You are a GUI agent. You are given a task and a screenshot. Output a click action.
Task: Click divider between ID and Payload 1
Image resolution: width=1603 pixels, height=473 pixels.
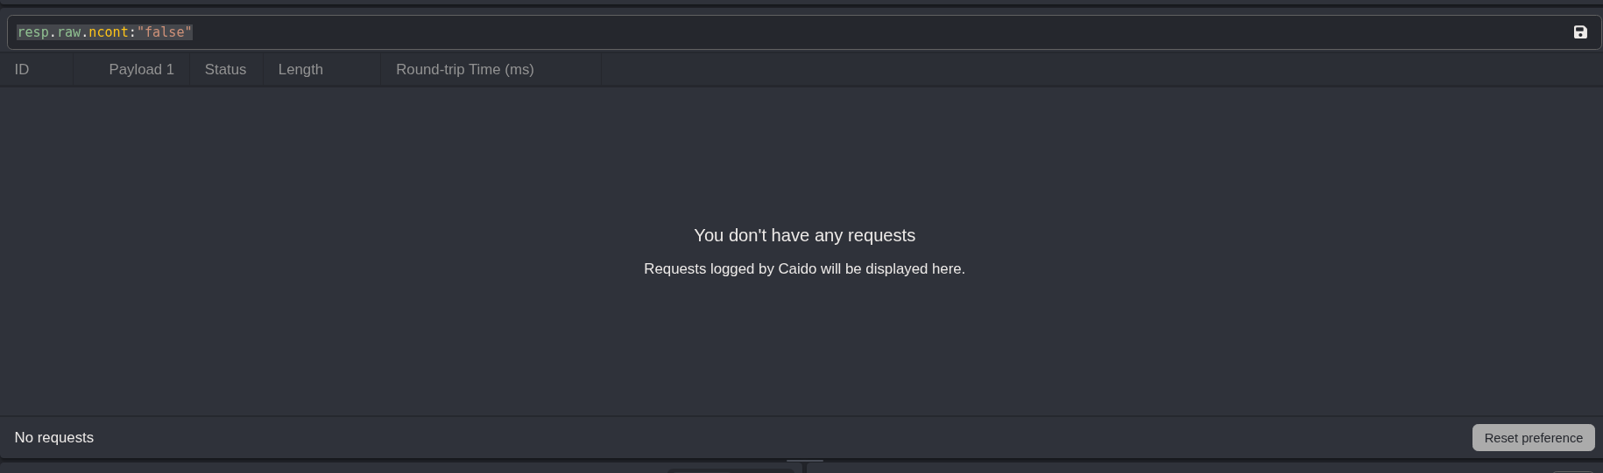point(74,70)
